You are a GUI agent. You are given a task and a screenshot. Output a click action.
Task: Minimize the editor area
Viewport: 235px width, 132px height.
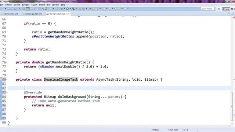click(229, 14)
